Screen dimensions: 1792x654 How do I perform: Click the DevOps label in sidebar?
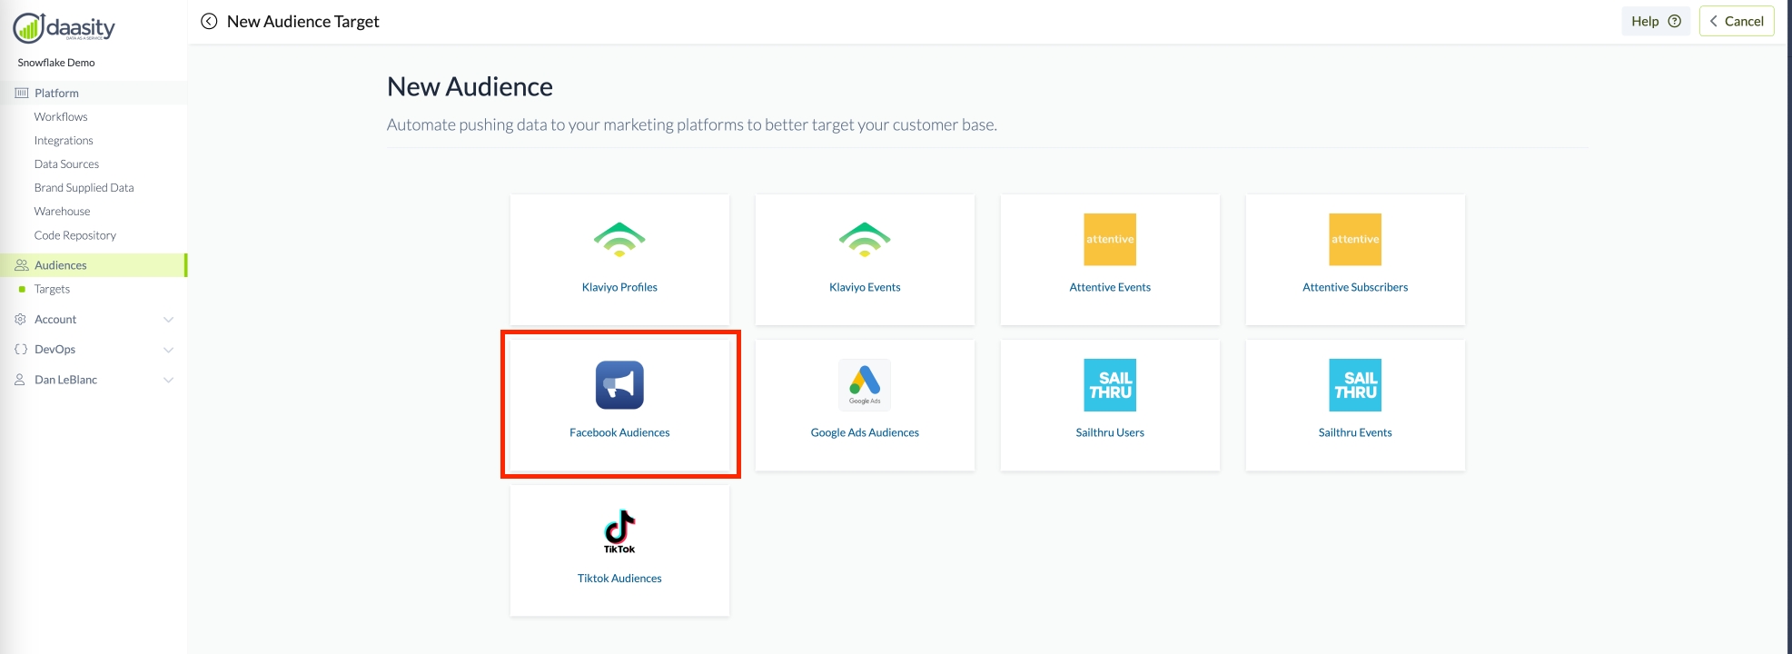(x=54, y=349)
